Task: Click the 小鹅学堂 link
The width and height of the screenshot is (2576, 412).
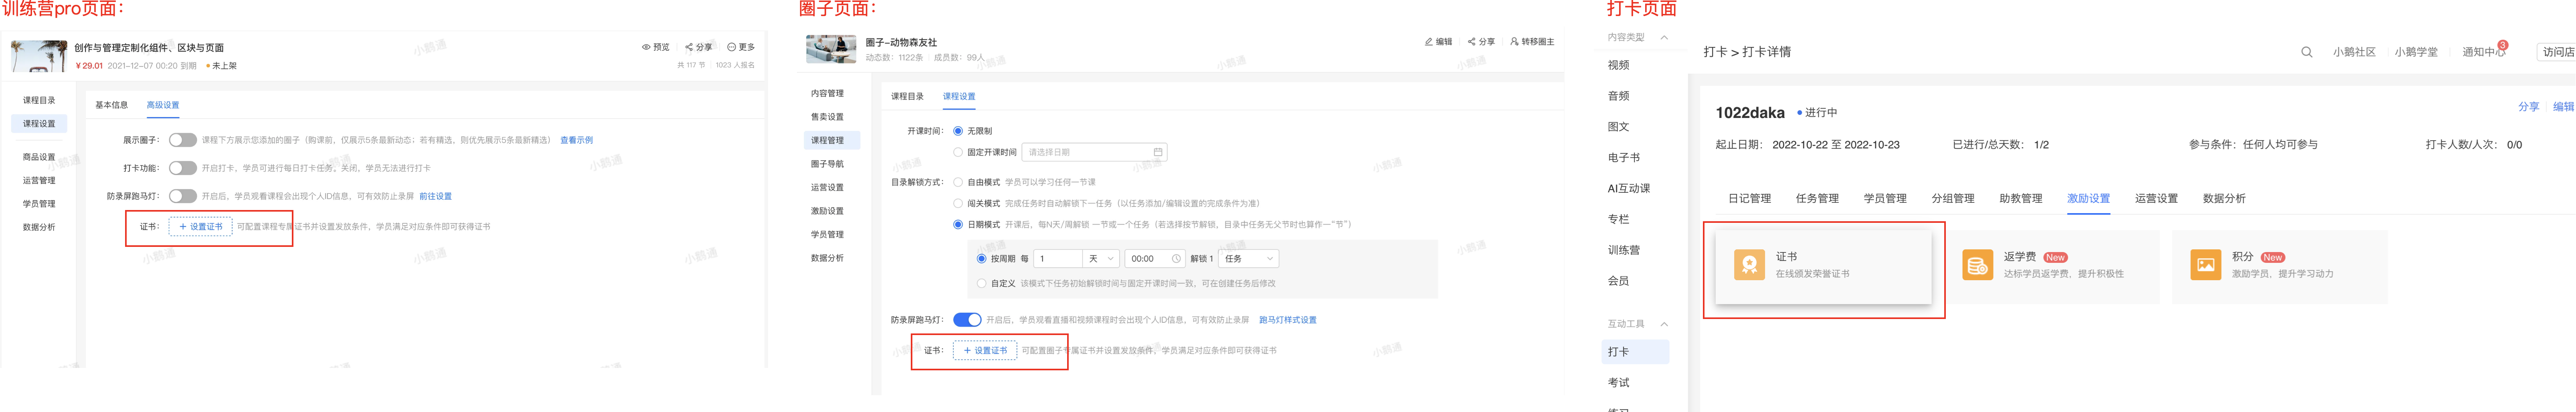Action: click(2416, 52)
